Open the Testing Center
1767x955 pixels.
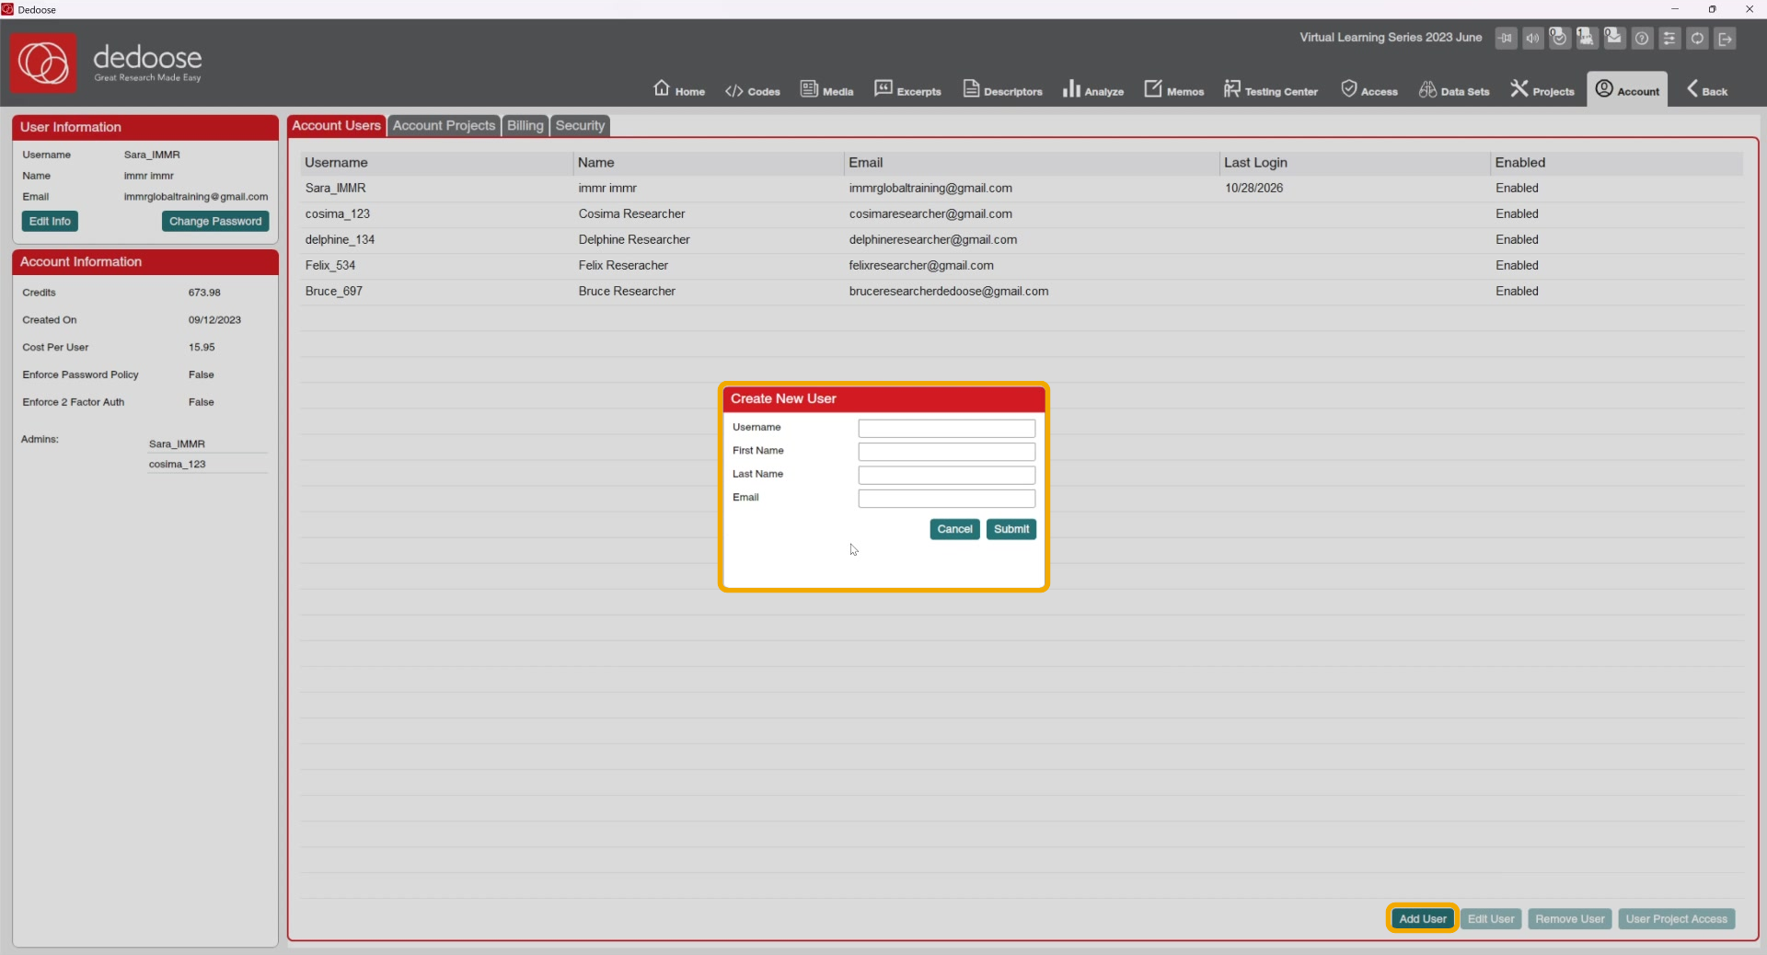[x=1271, y=89]
